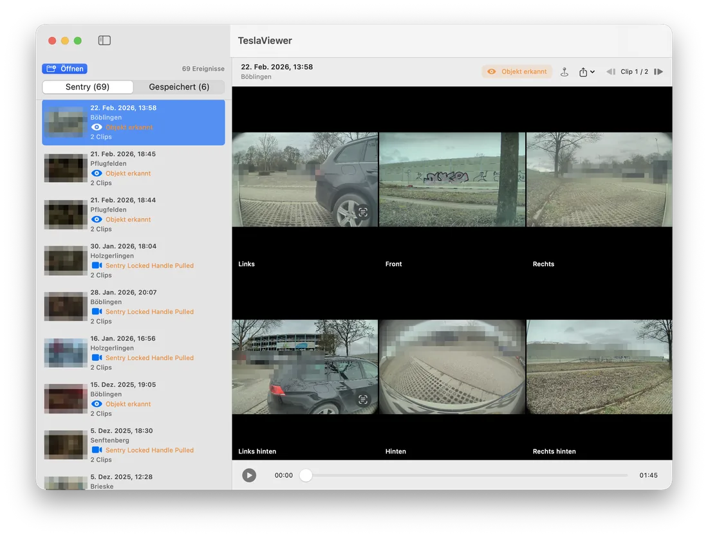Image resolution: width=708 pixels, height=537 pixels.
Task: Click the playback slider knob
Action: pos(306,475)
